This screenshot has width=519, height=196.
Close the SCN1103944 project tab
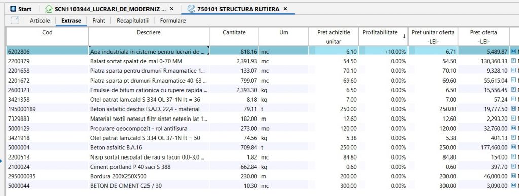(171, 9)
